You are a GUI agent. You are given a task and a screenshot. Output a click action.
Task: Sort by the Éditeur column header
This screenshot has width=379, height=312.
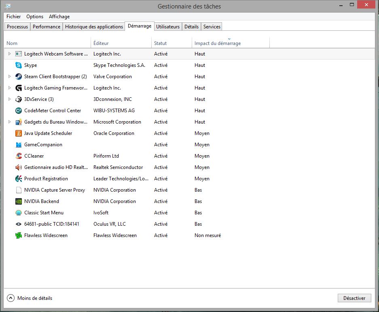tap(121, 43)
